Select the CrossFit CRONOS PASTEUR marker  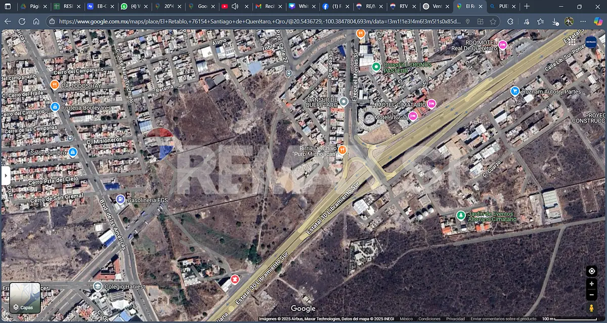(x=376, y=66)
